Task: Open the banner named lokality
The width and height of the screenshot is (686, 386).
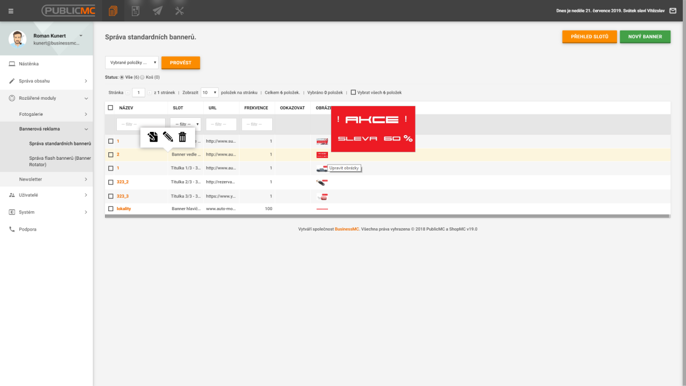Action: pos(124,209)
